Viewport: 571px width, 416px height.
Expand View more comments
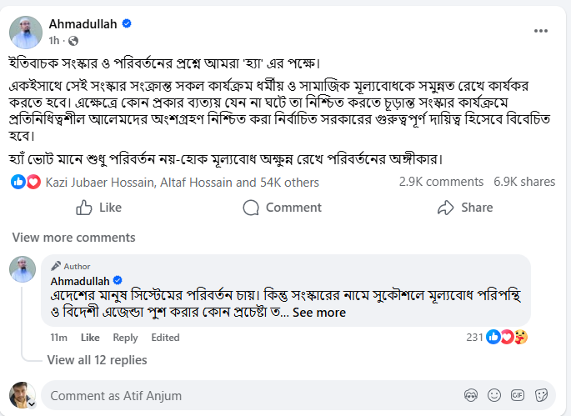point(73,238)
